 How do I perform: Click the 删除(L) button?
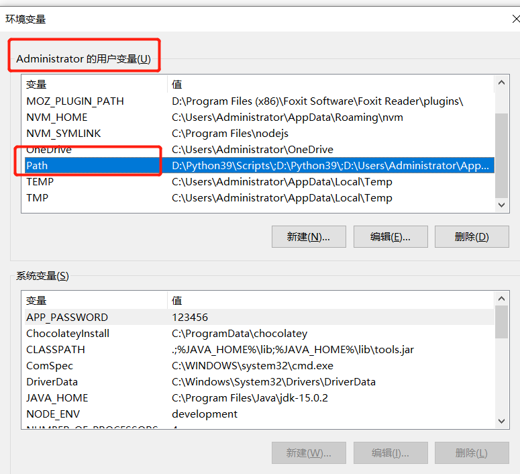tap(472, 453)
